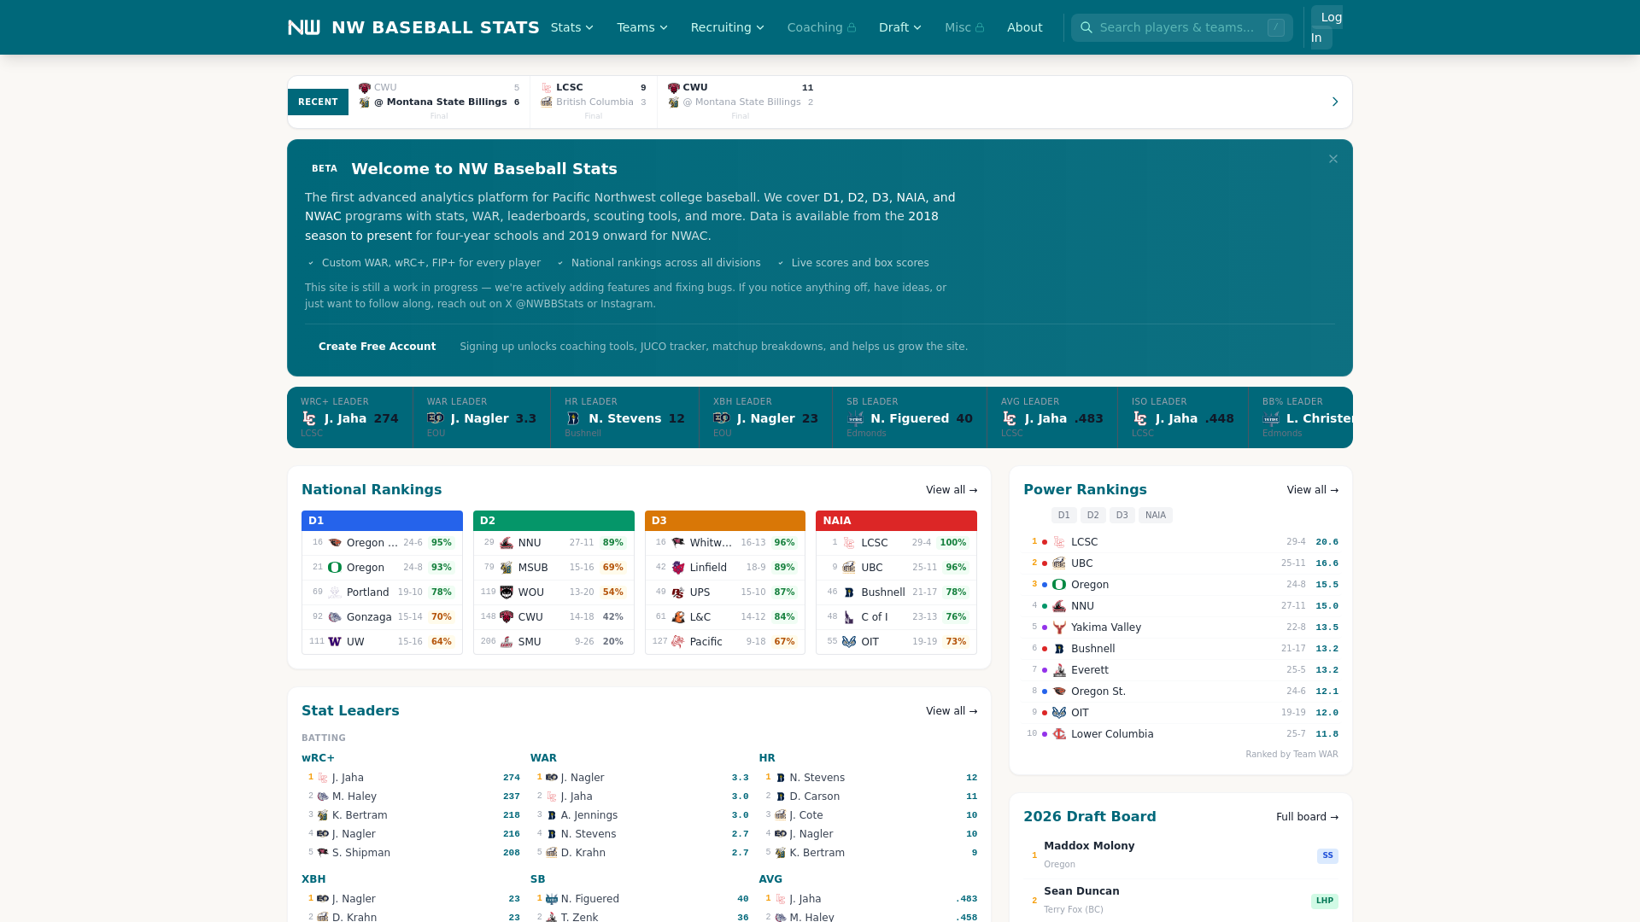
Task: Filter Power Rankings by D3
Action: point(1122,515)
